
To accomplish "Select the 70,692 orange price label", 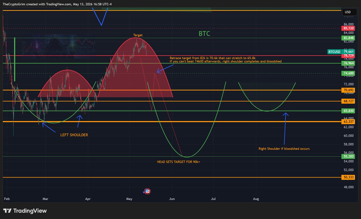I will click(348, 90).
